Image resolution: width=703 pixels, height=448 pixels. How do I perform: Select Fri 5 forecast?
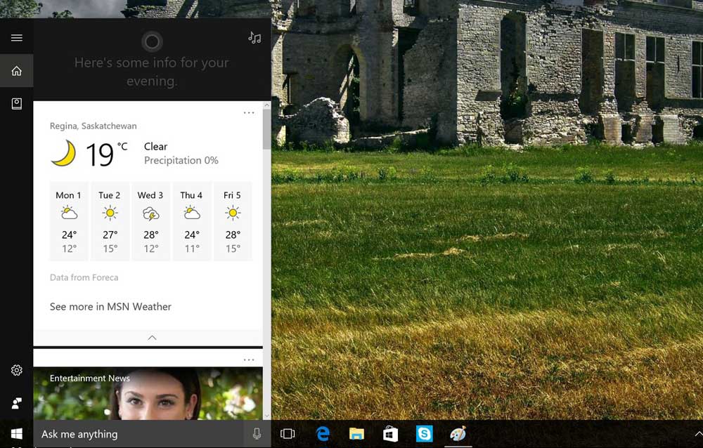coord(233,221)
